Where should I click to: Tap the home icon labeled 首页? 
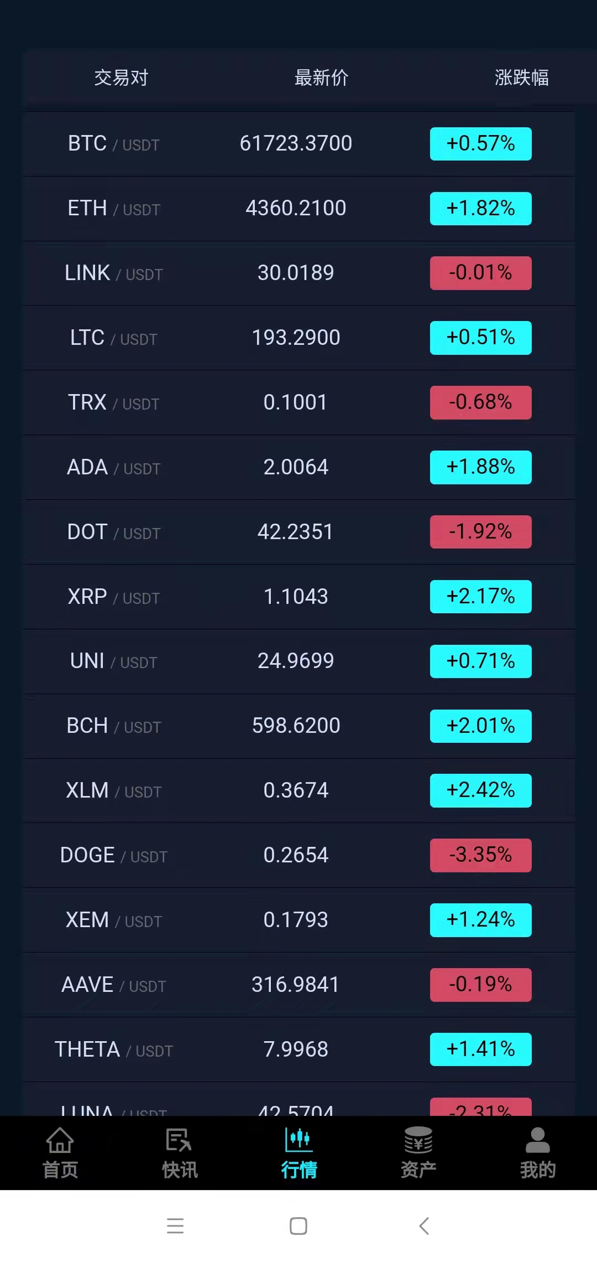[60, 1141]
